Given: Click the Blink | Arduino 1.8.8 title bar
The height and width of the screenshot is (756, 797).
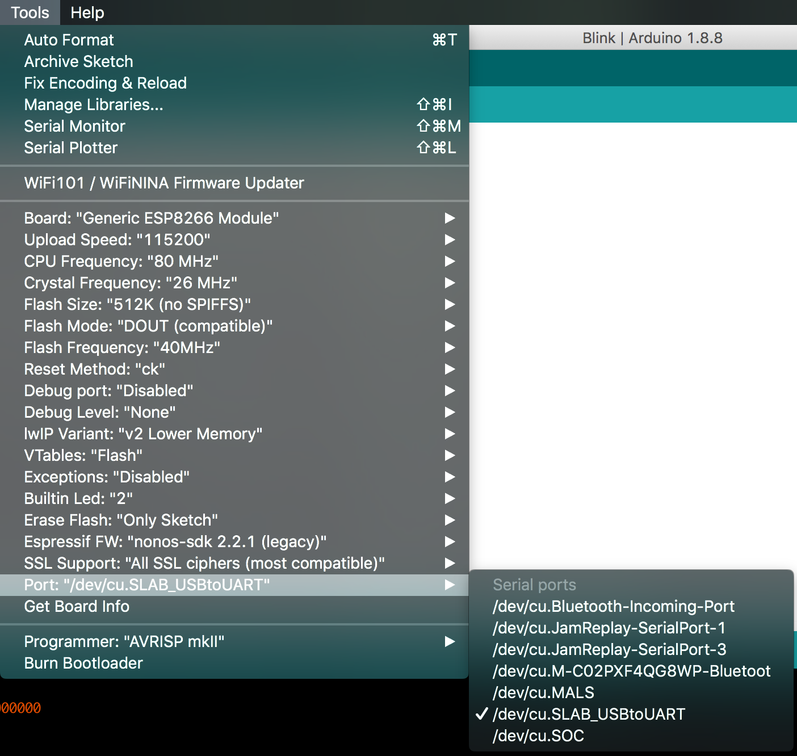Looking at the screenshot, I should (633, 37).
